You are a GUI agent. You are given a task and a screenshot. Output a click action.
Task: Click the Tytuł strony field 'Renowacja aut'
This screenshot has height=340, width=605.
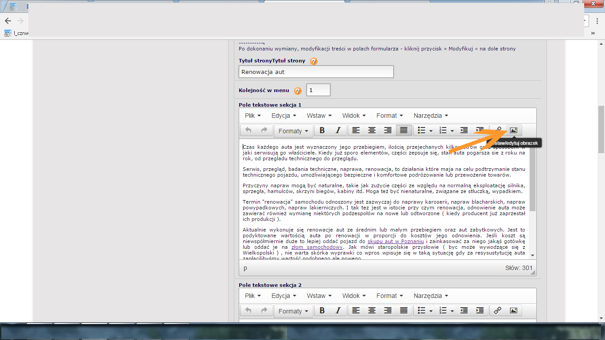coord(316,72)
